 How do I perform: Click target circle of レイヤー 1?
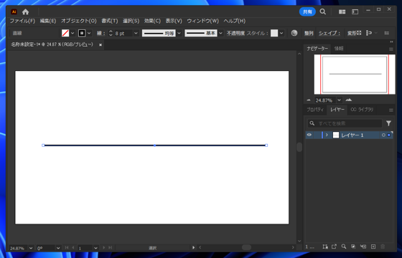(x=383, y=135)
